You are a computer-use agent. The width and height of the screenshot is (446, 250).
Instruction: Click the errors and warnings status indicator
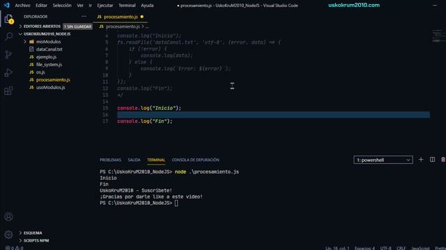tap(14, 248)
